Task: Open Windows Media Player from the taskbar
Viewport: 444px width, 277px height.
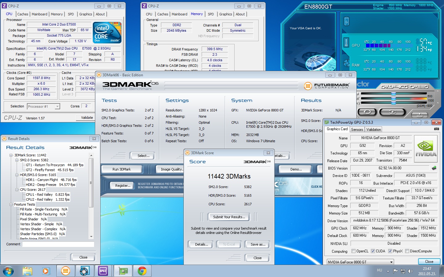Action: coord(46,271)
